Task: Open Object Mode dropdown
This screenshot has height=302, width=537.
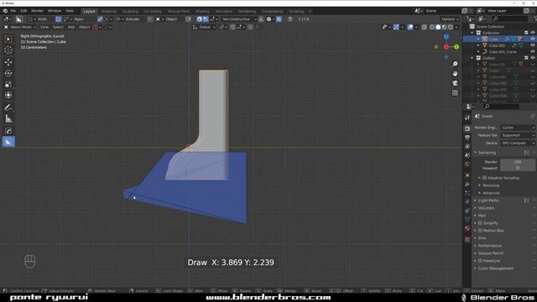Action: pyautogui.click(x=20, y=27)
